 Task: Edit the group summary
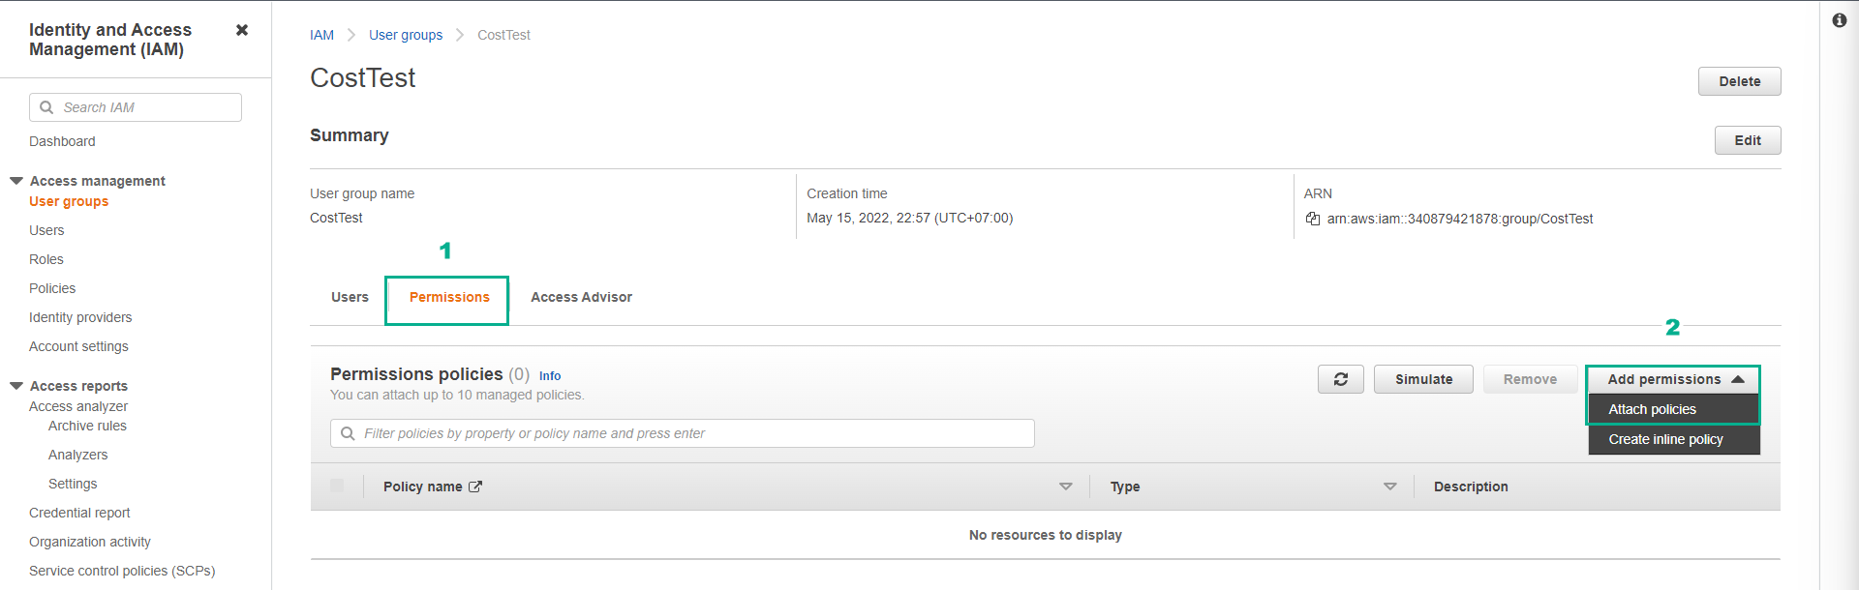click(1748, 140)
